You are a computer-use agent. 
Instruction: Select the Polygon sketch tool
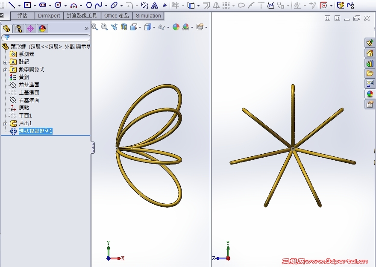click(89, 5)
